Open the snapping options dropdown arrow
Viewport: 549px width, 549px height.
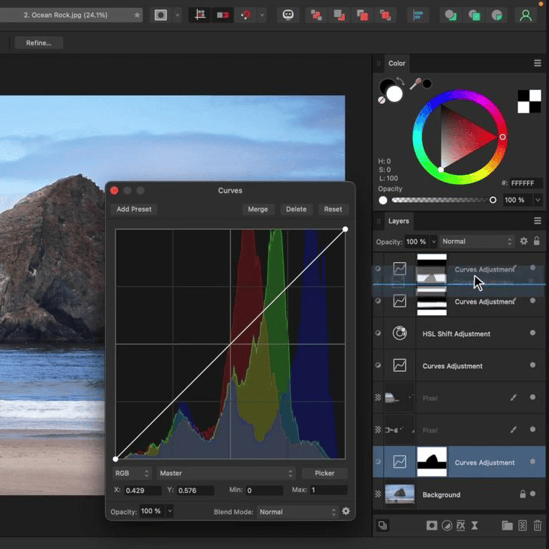262,15
